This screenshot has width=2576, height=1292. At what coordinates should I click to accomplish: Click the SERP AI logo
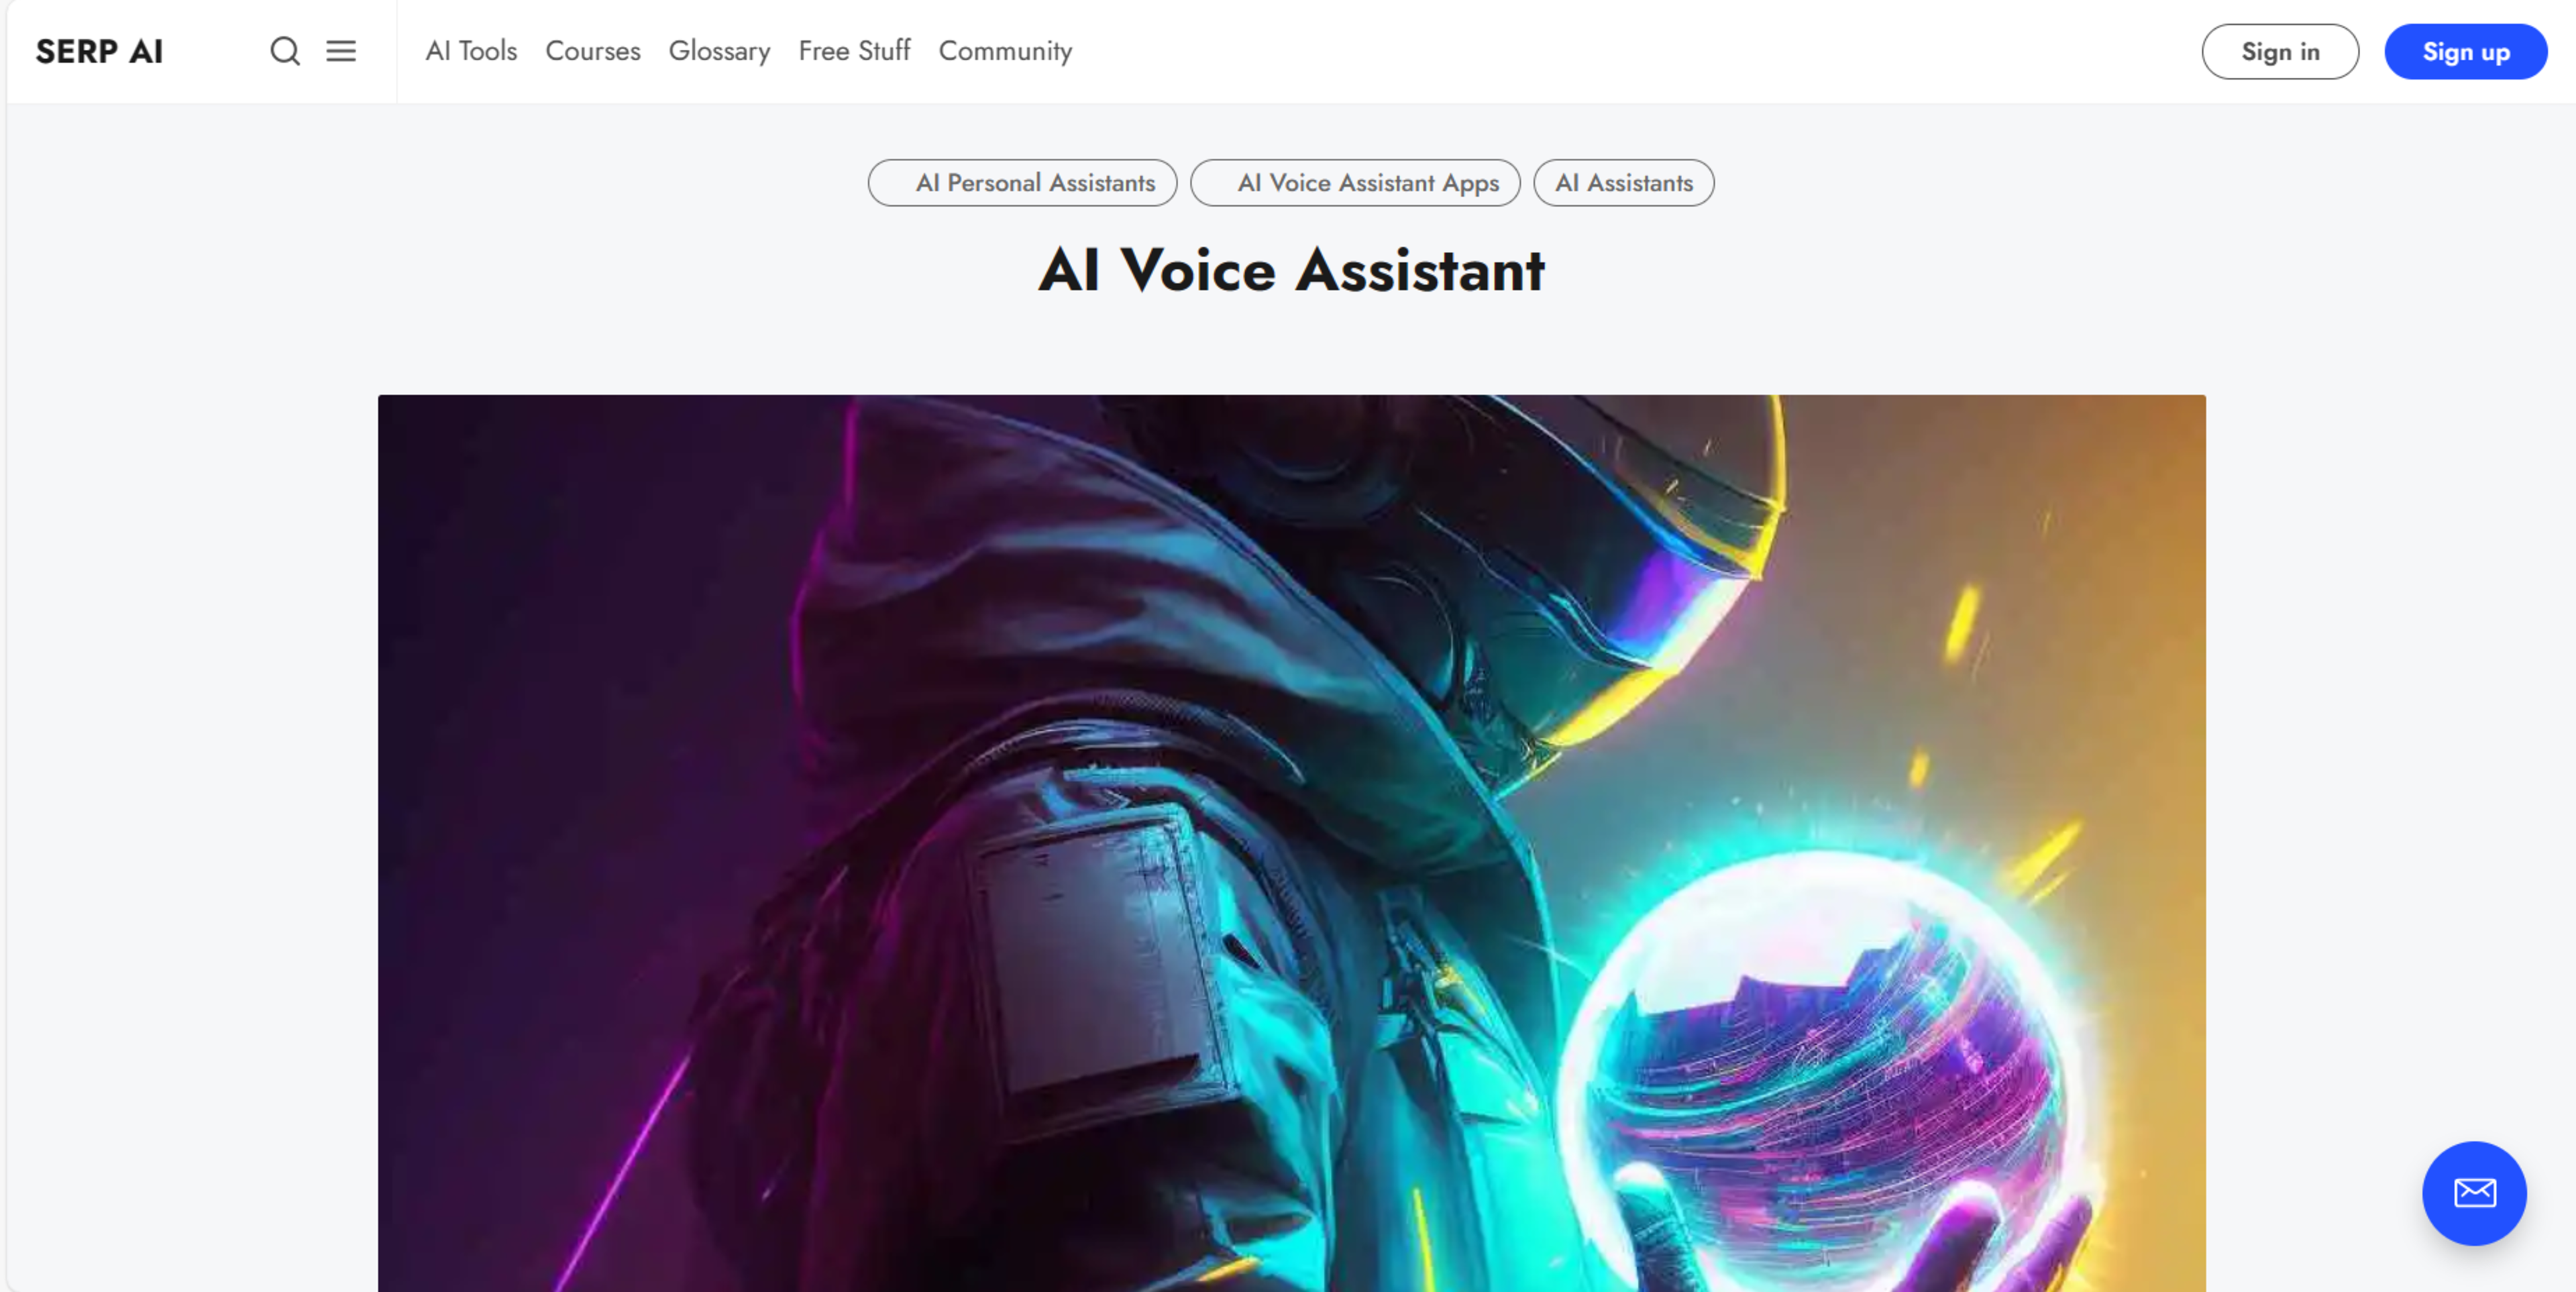[99, 51]
